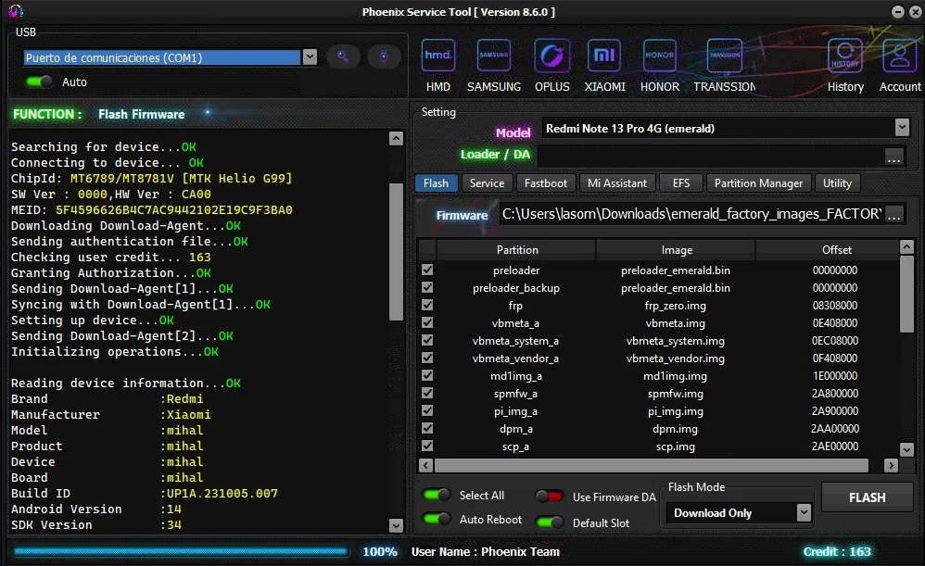Click the Firmware path input field
The height and width of the screenshot is (566, 925).
691,215
